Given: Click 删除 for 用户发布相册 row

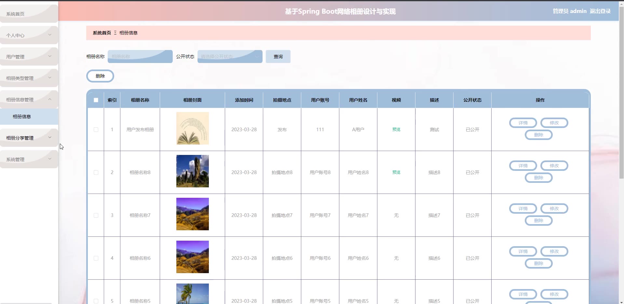Looking at the screenshot, I should point(538,135).
